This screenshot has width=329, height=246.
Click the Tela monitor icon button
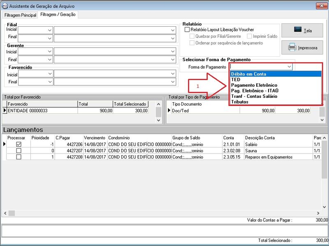[302, 30]
